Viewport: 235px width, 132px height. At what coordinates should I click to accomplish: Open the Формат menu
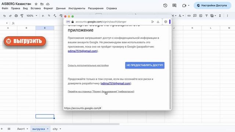point(48,8)
